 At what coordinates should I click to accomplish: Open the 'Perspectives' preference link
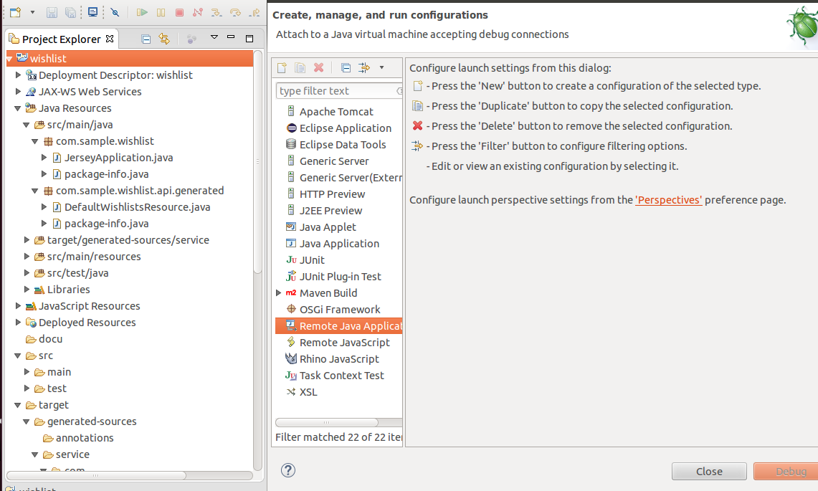point(668,200)
